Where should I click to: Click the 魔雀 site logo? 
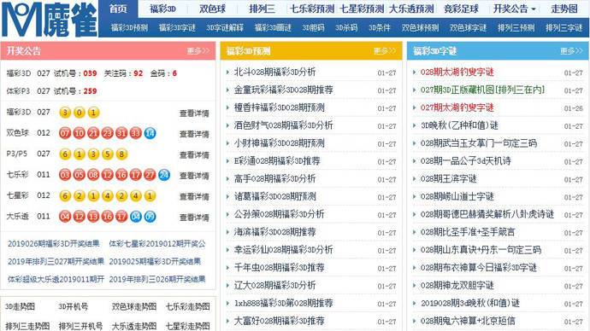[50, 19]
